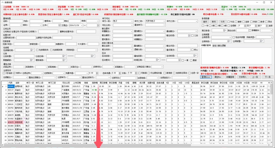Click the 收藏查询 button
The image size is (275, 148).
coord(230,77)
